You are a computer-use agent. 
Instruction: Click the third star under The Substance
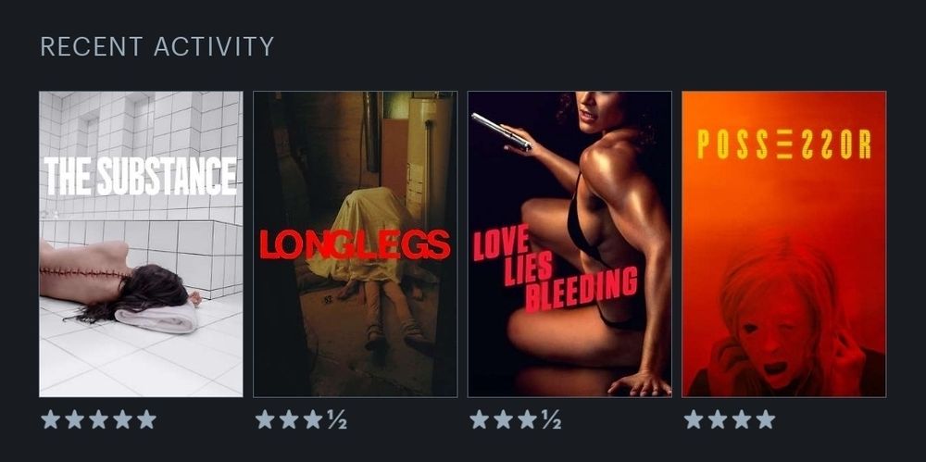(99, 419)
